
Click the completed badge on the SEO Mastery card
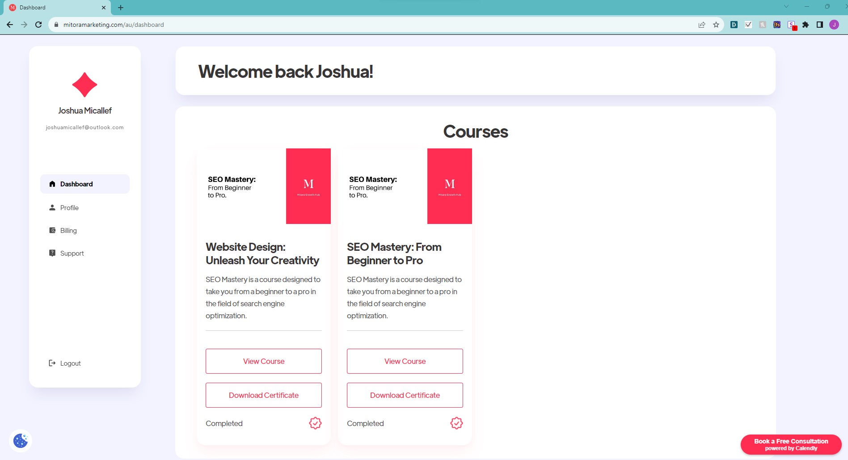[x=456, y=423]
